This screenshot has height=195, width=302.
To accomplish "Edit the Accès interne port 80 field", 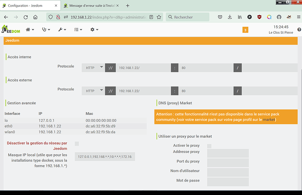I will click(206, 67).
